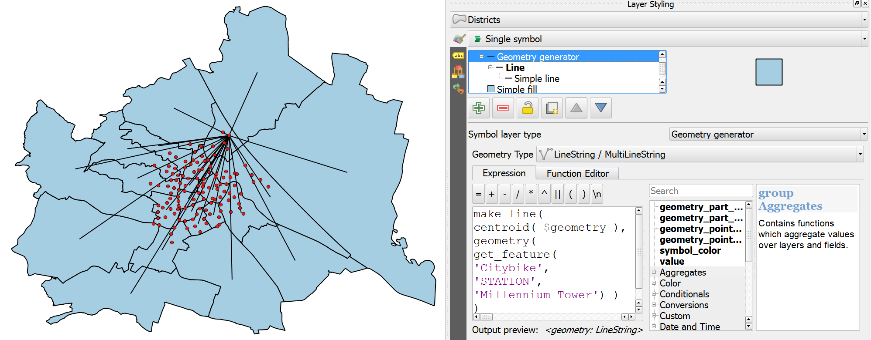Click the green plus add symbol layer button
The width and height of the screenshot is (871, 340).
pos(479,108)
